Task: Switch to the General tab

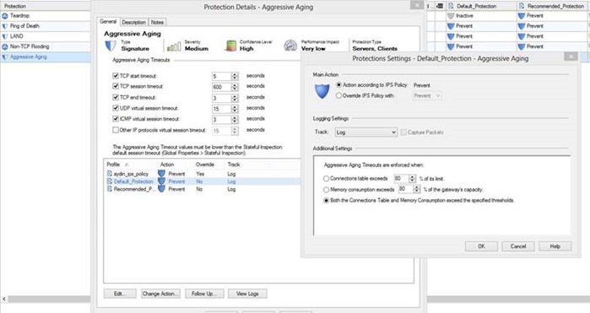Action: 108,22
